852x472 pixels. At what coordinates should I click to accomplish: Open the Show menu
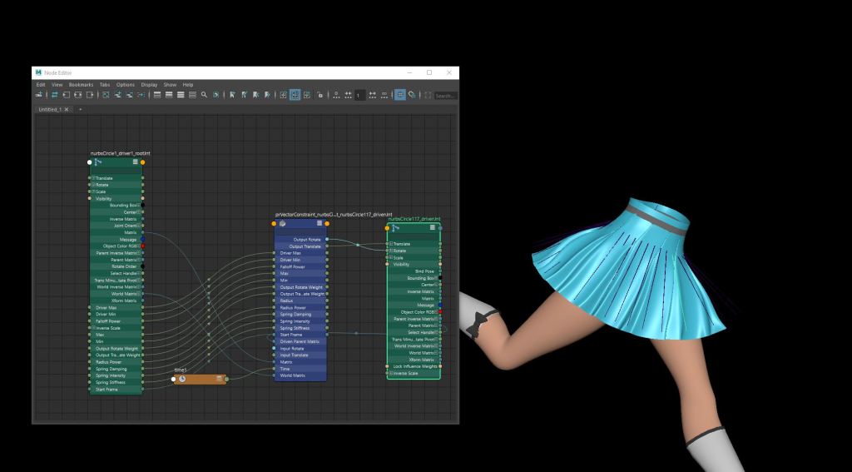click(170, 85)
